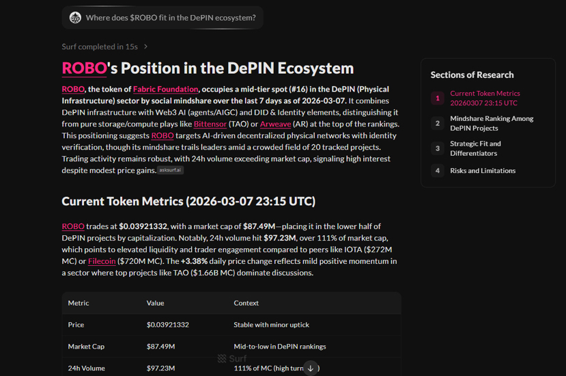Click the avatar icon in the question bubble

click(75, 17)
